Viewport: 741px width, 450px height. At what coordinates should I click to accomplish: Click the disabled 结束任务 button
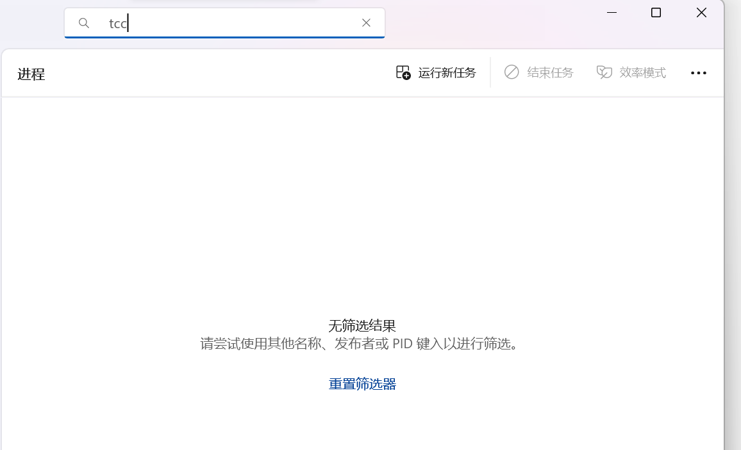538,72
